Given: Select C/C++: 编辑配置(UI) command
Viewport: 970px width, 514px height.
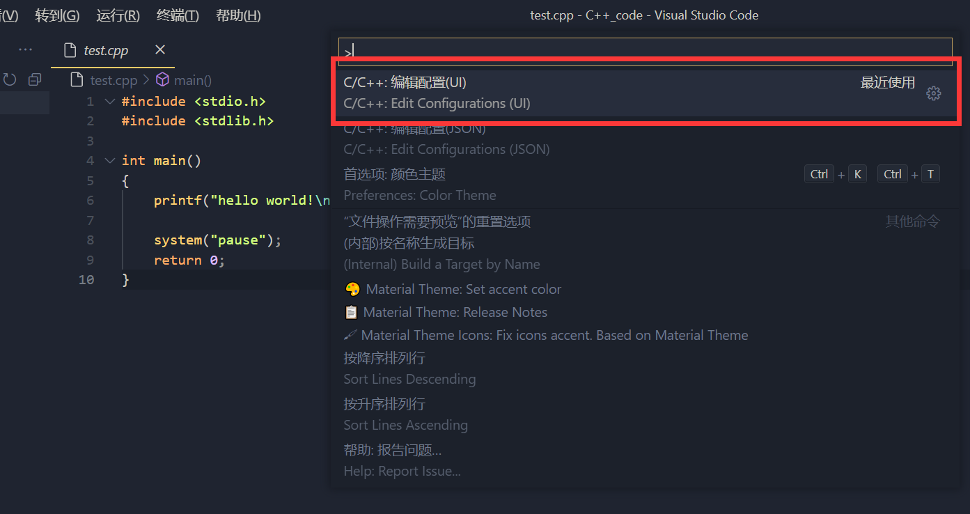Looking at the screenshot, I should click(645, 93).
